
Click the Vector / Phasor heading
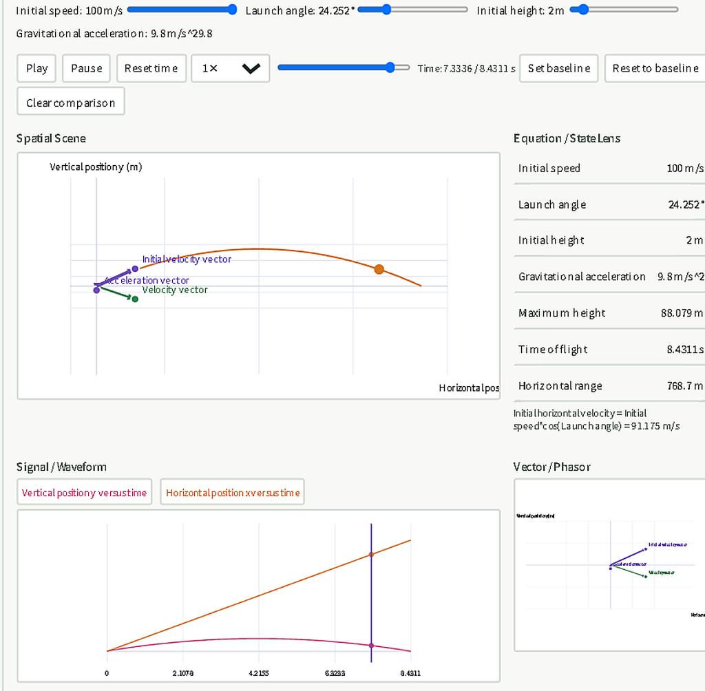point(551,467)
